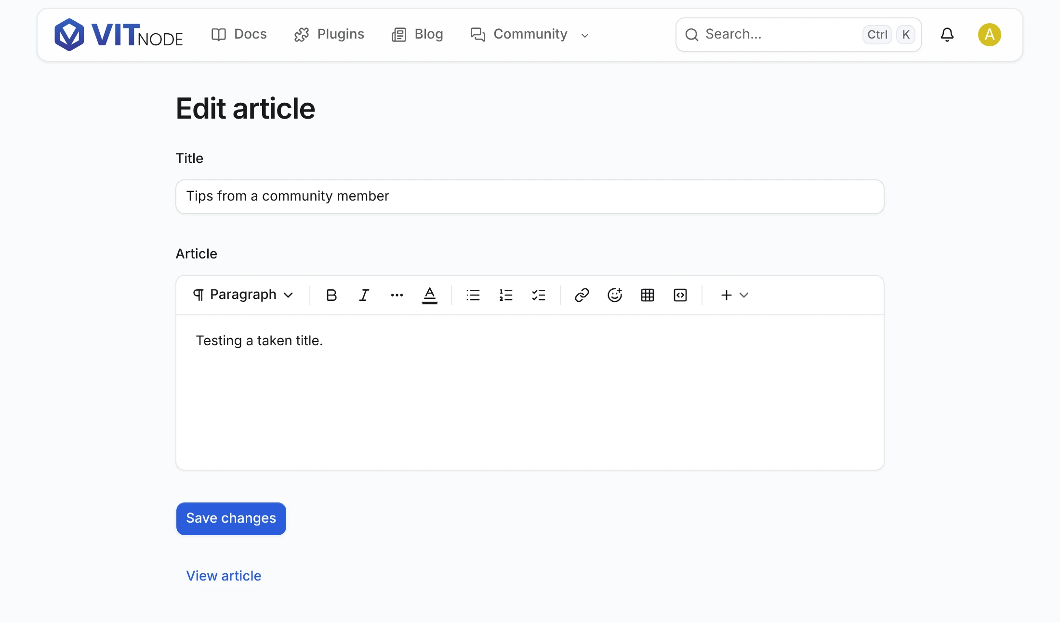
Task: Open the Plugins page
Action: point(329,35)
